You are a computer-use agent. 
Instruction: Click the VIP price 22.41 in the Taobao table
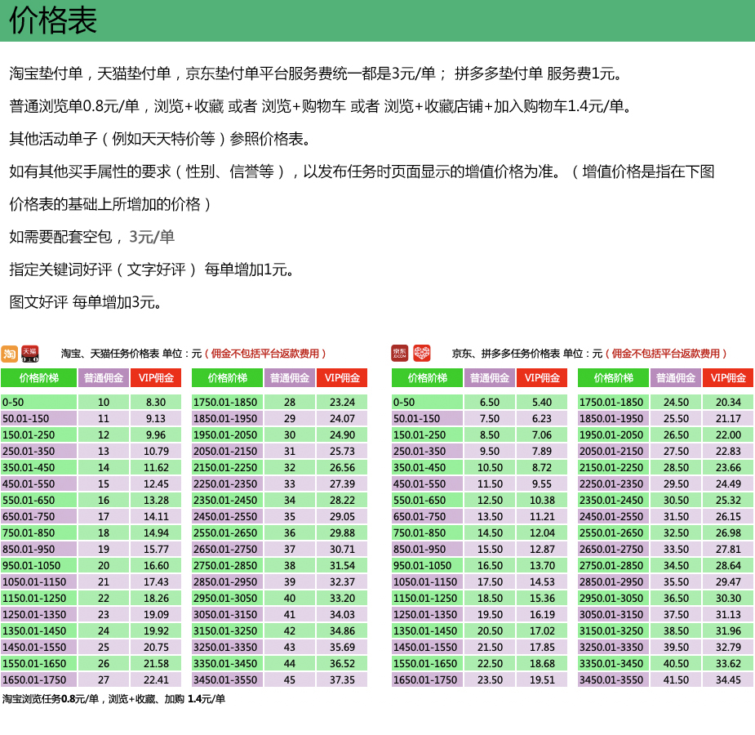point(156,680)
